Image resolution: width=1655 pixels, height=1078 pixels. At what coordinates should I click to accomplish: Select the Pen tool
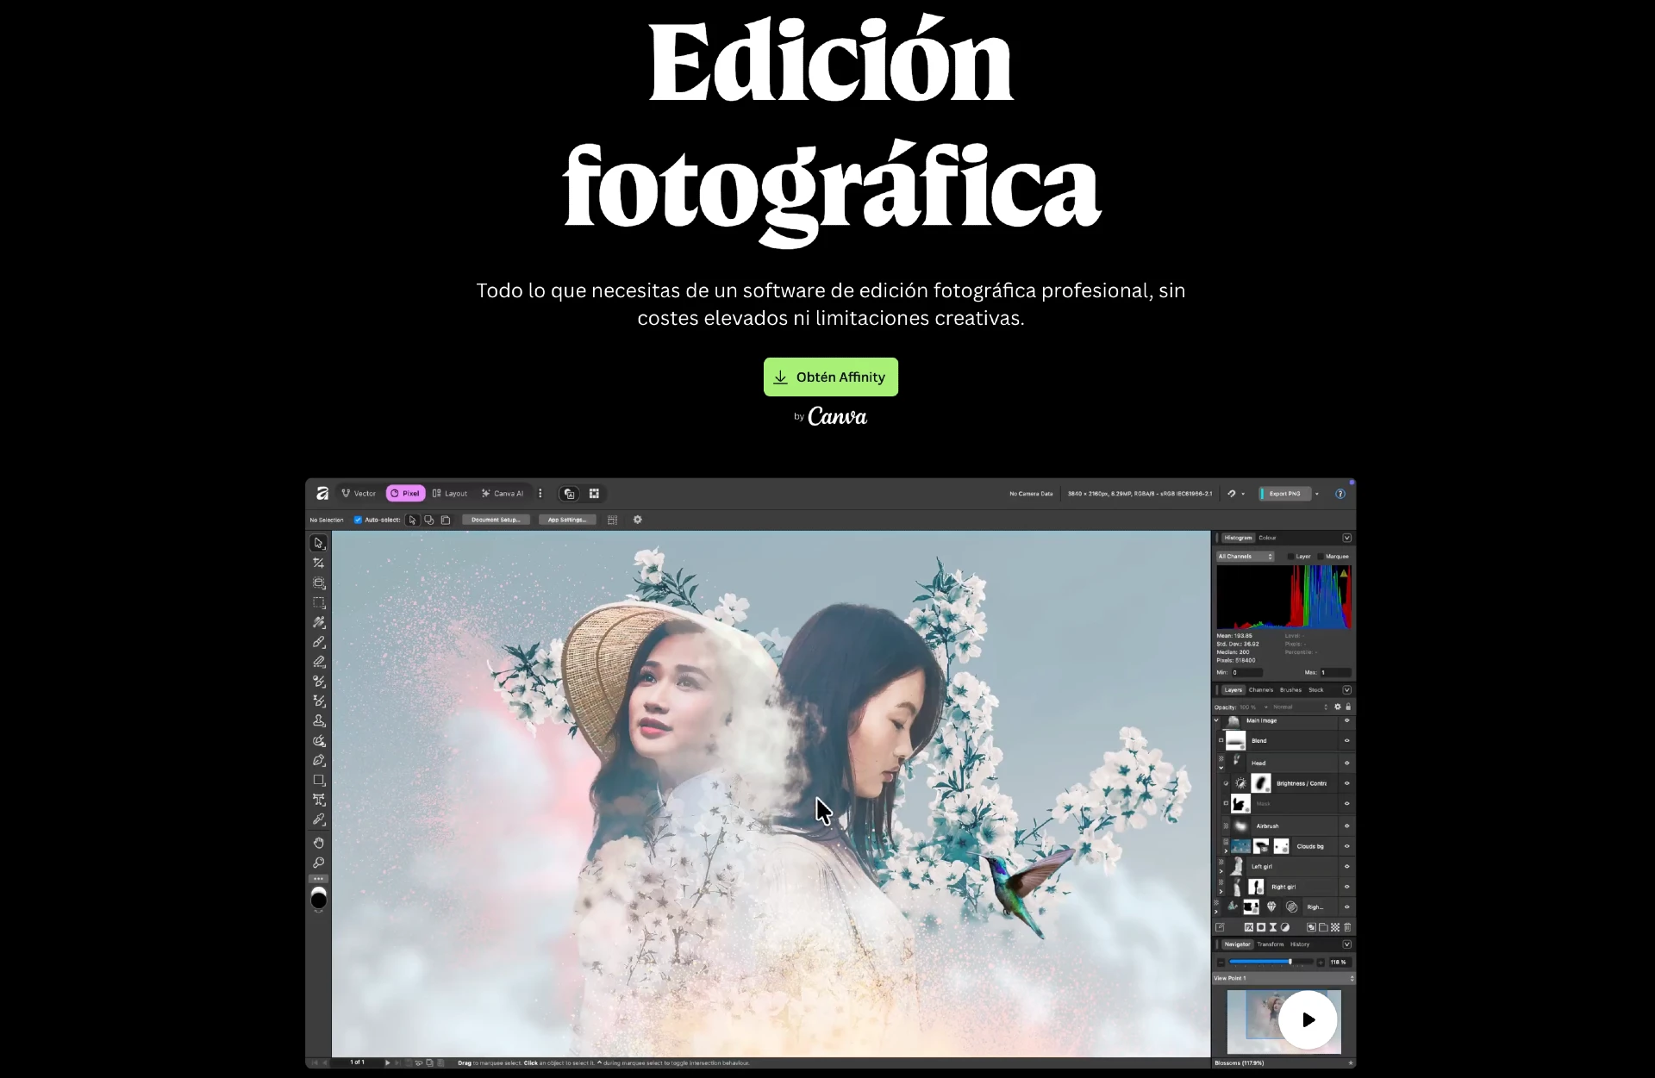pos(319,760)
